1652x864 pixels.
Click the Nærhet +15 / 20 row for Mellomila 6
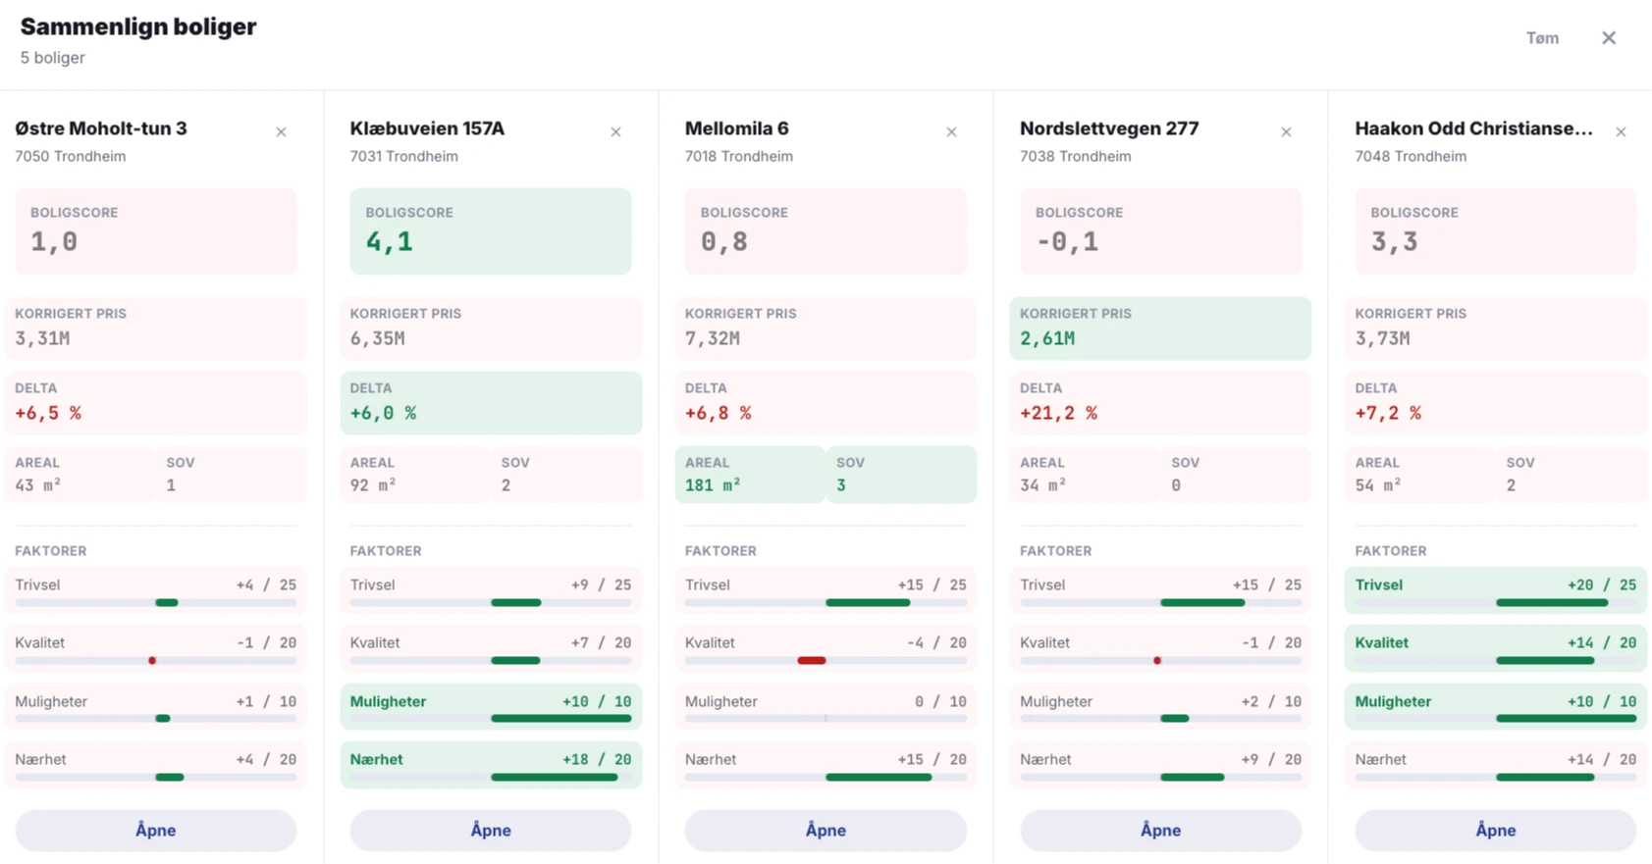(x=826, y=765)
